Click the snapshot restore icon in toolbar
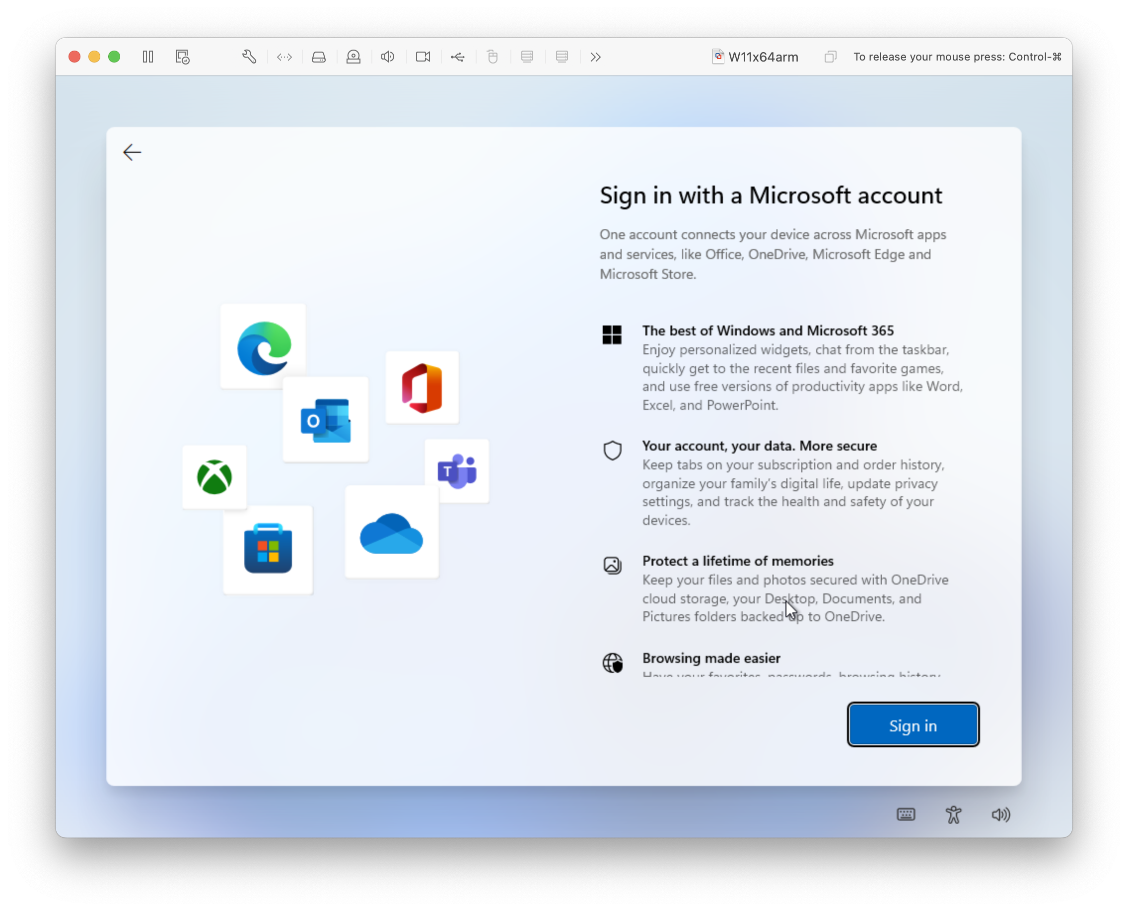Screen dimensions: 1128x911 pos(182,57)
